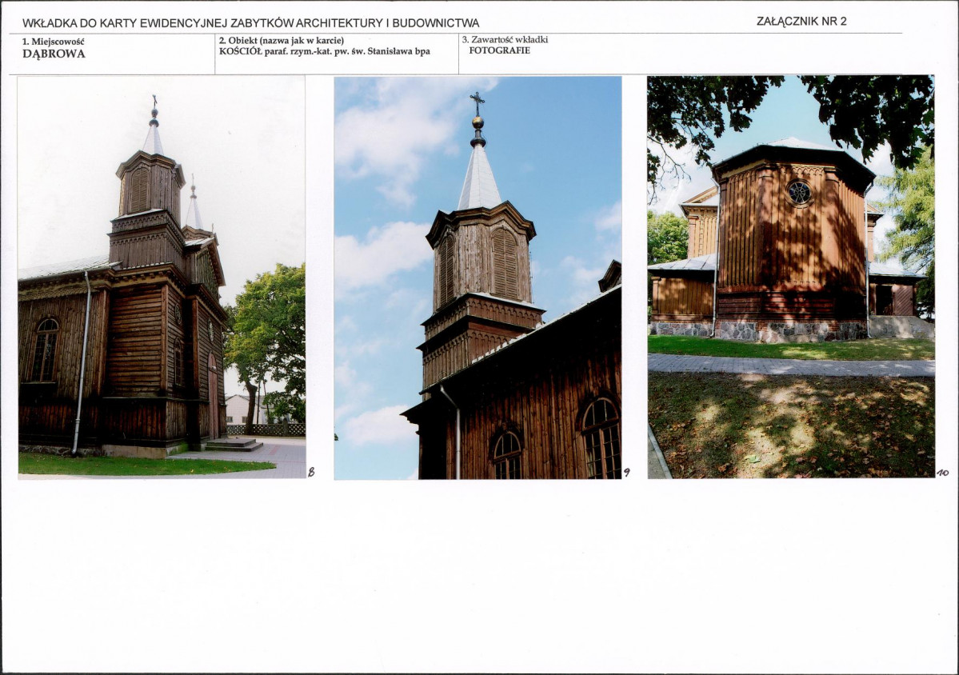Click the golden ball under the cross
Viewport: 959px width, 675px height.
point(478,122)
